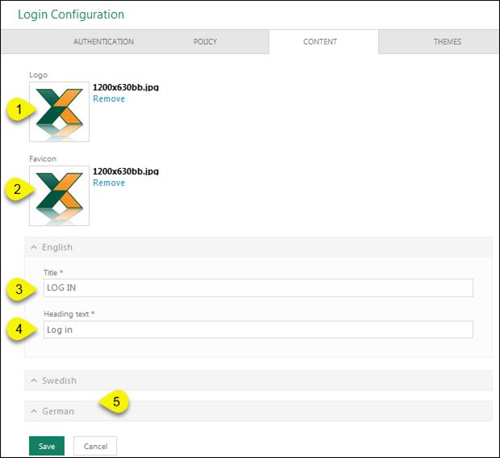Open the Policy tab
The image size is (500, 458).
pos(205,42)
